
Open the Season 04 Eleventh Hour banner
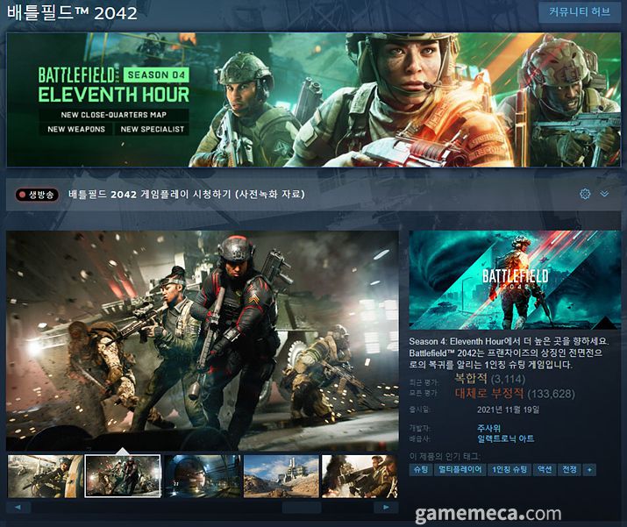[313, 99]
